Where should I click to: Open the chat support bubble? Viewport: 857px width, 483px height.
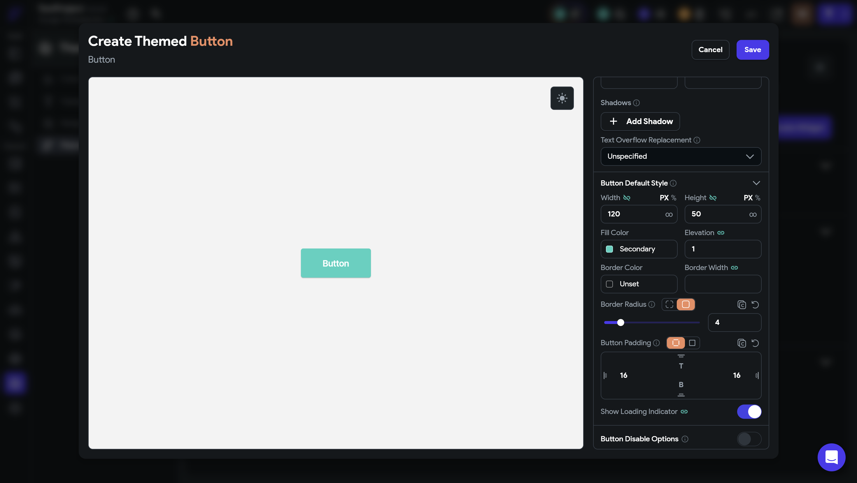click(831, 457)
